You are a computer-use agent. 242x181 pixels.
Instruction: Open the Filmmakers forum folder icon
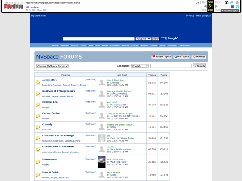pyautogui.click(x=38, y=162)
